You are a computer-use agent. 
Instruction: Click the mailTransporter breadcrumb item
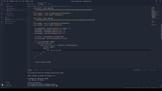click(x=57, y=6)
